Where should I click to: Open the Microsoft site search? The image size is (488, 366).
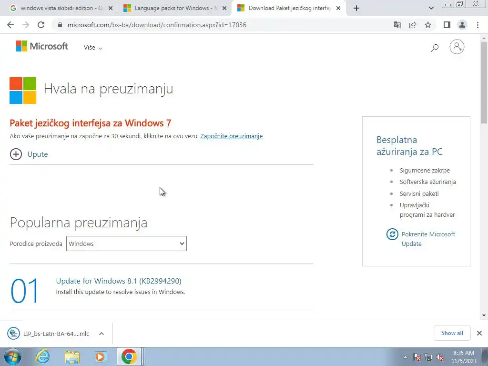[x=435, y=48]
